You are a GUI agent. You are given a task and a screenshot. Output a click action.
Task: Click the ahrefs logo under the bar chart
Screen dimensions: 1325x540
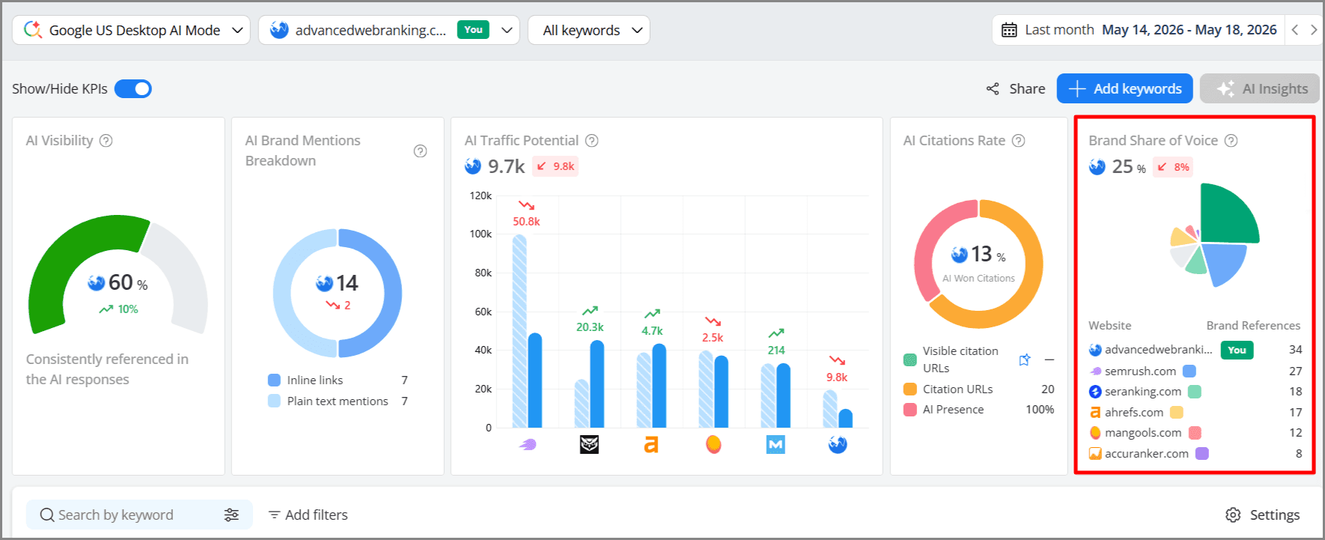[x=651, y=445]
